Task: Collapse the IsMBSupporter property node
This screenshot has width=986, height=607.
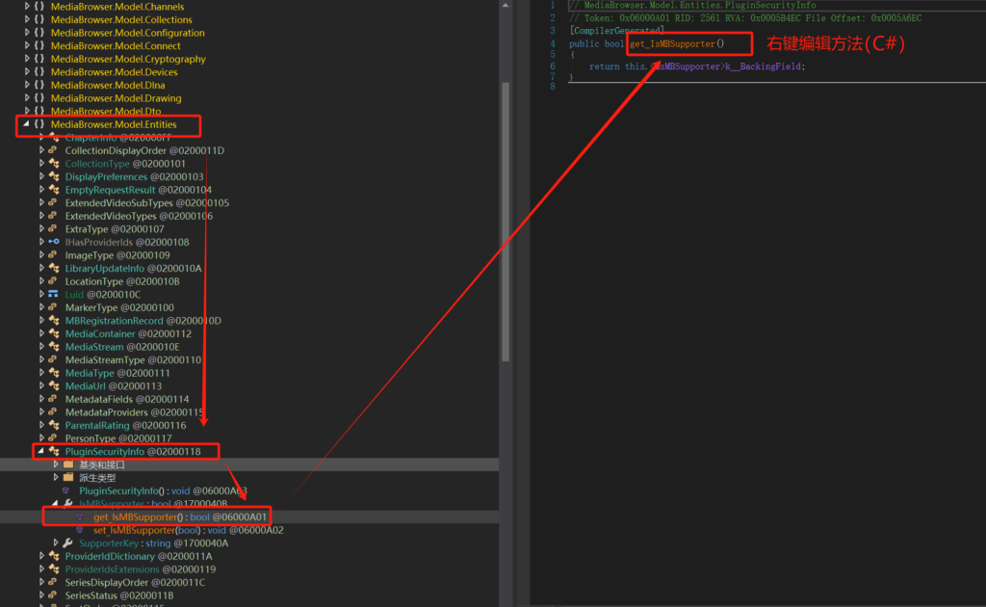Action: 55,504
